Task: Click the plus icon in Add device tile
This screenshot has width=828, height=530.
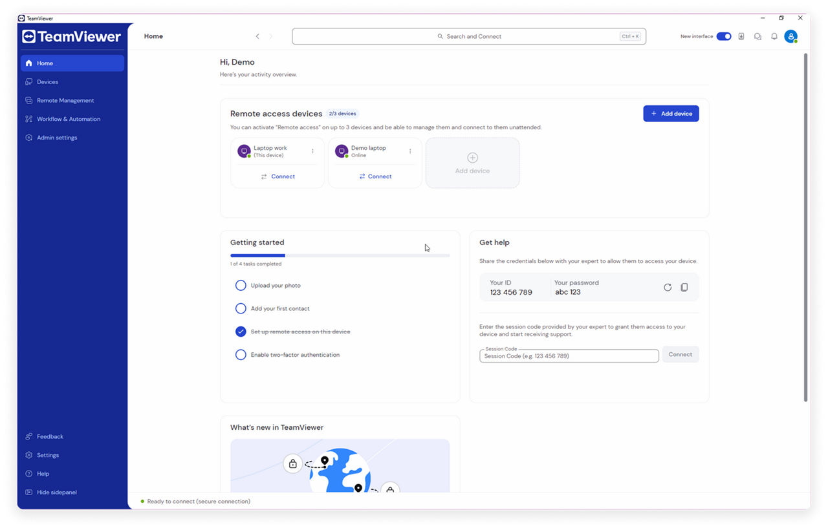Action: [472, 158]
